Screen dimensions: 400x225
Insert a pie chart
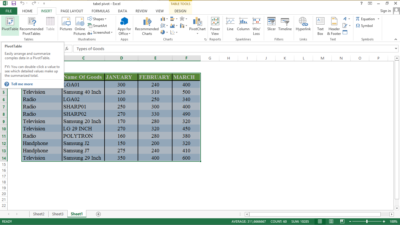click(x=163, y=32)
